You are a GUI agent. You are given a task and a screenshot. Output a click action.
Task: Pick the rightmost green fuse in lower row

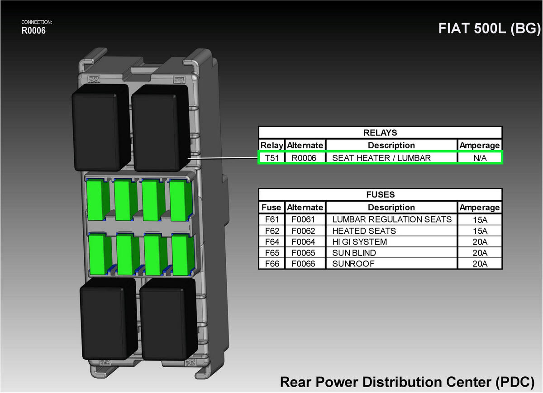point(182,254)
